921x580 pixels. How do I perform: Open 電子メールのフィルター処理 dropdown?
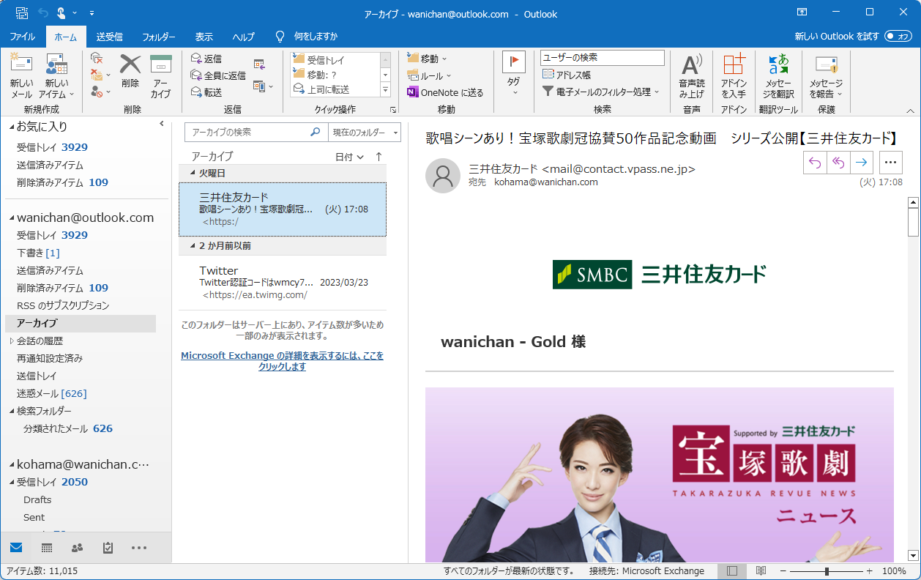(600, 92)
